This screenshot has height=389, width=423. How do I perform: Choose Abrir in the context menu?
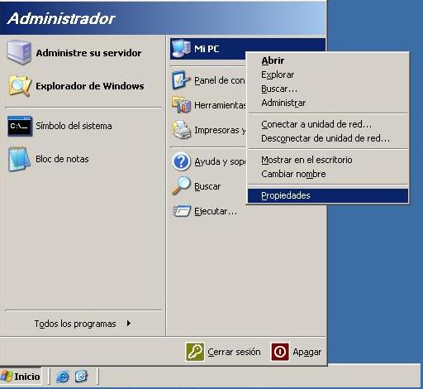328,60
